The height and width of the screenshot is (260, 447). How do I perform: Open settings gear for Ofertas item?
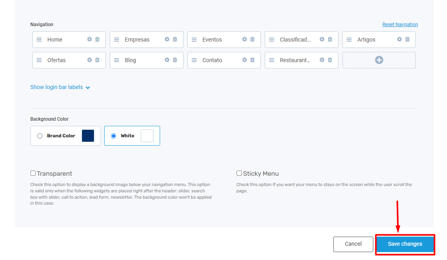tap(90, 60)
